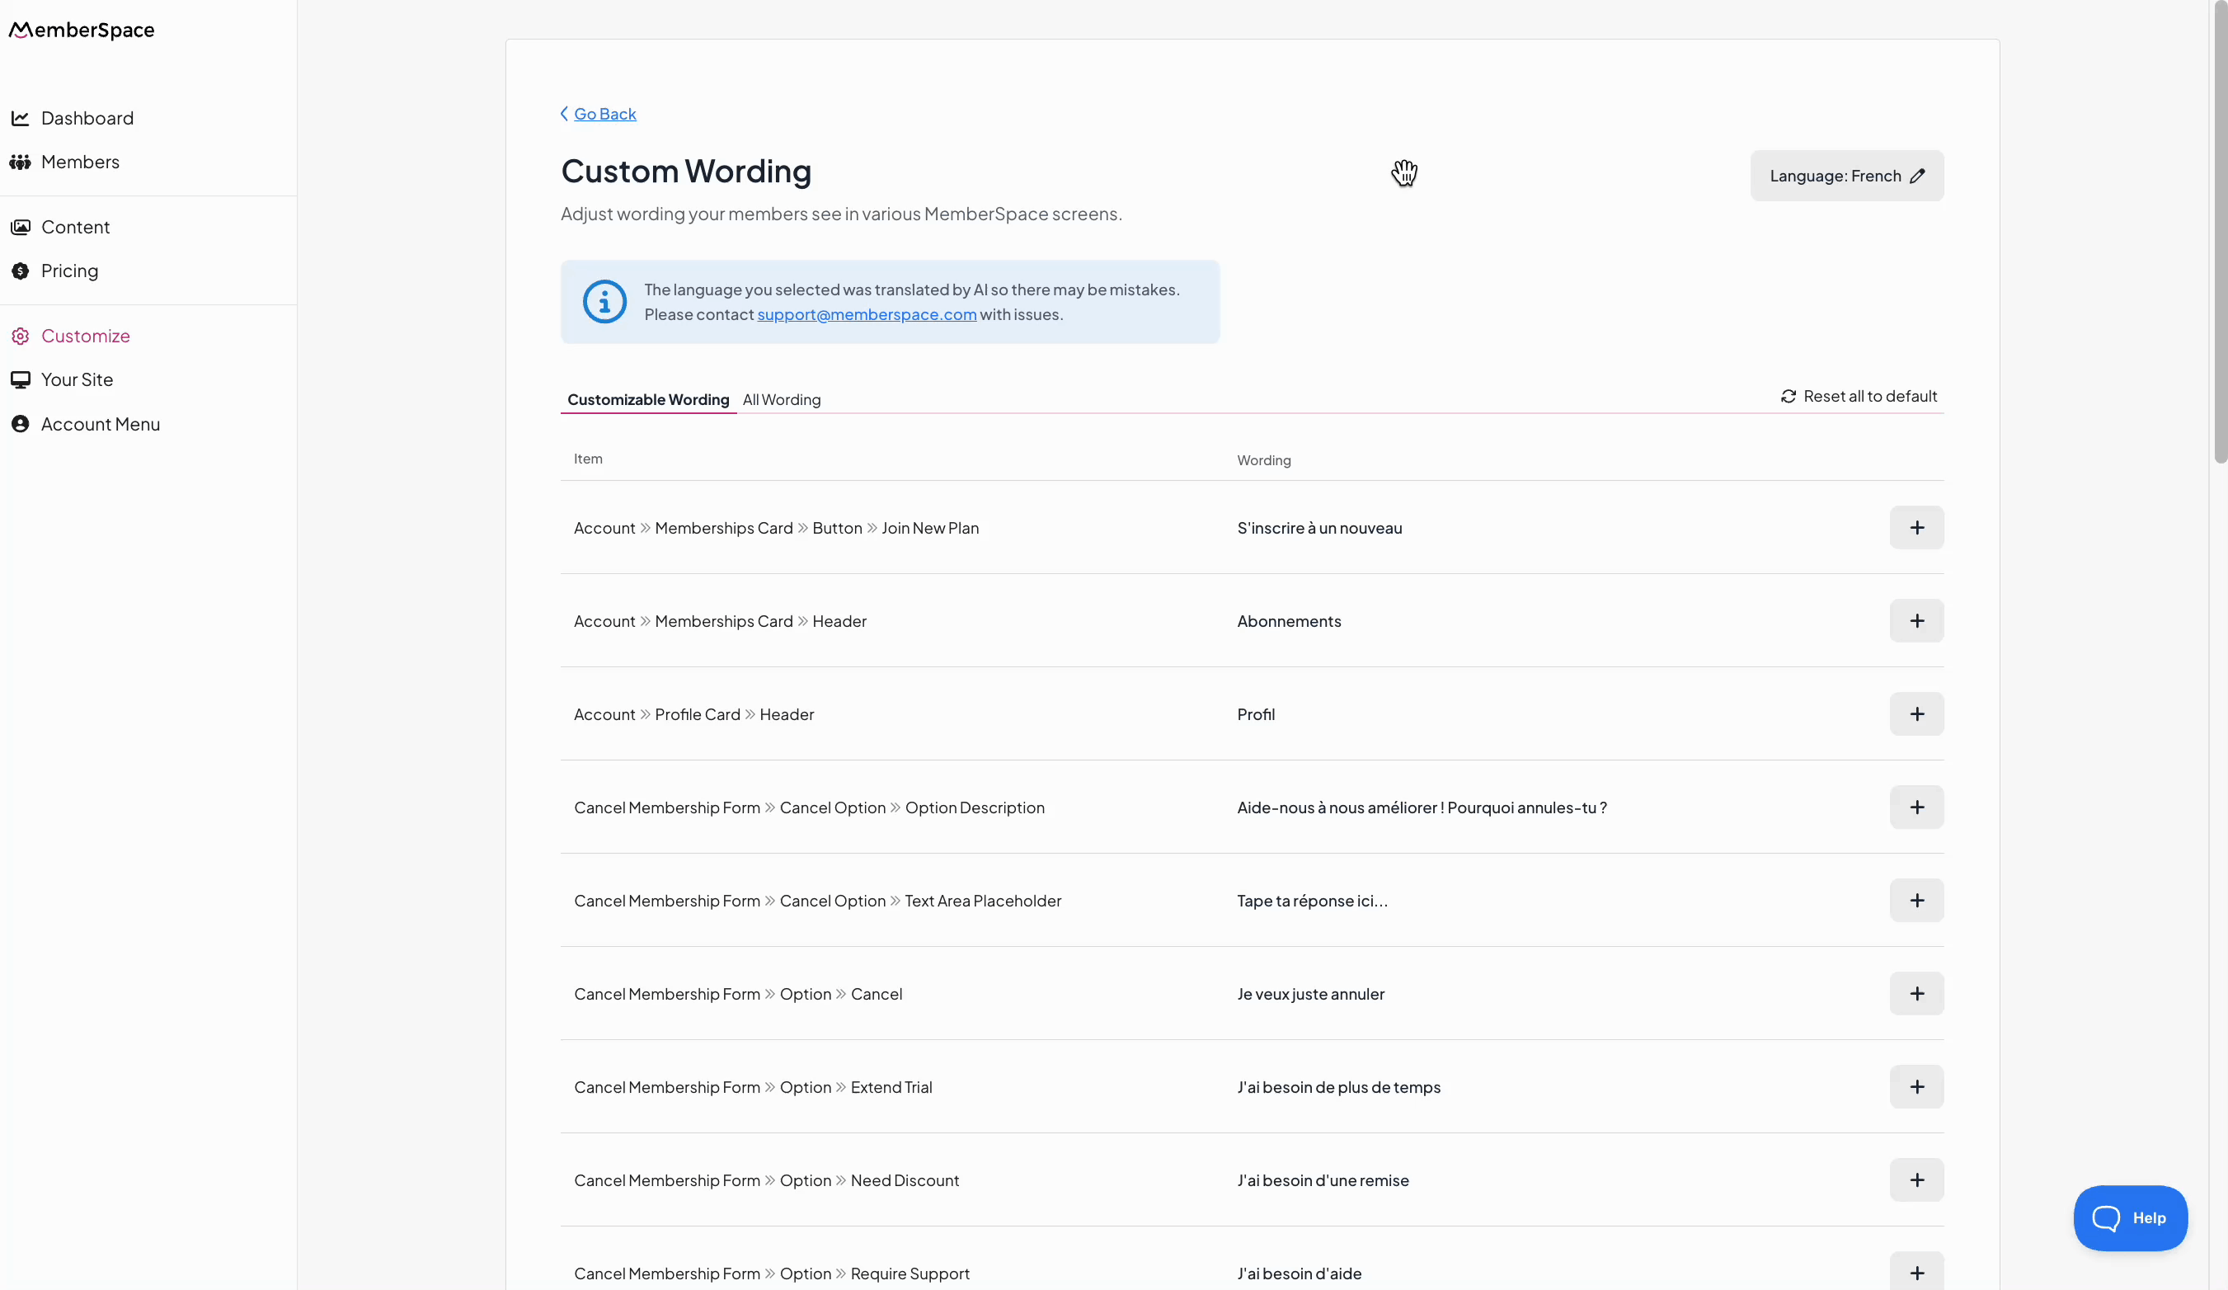Open the support@memberspace.com email link

pos(867,314)
